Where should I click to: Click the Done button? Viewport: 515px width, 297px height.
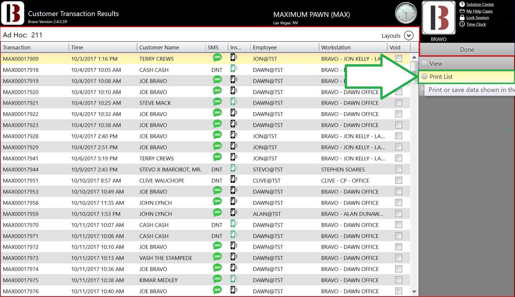click(x=467, y=49)
